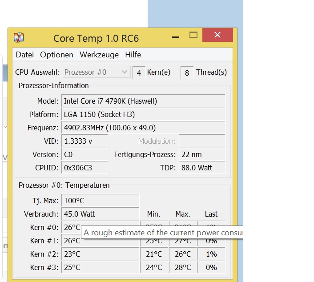Click the Kern(e) count field showing 4
This screenshot has height=282, width=314.
139,73
